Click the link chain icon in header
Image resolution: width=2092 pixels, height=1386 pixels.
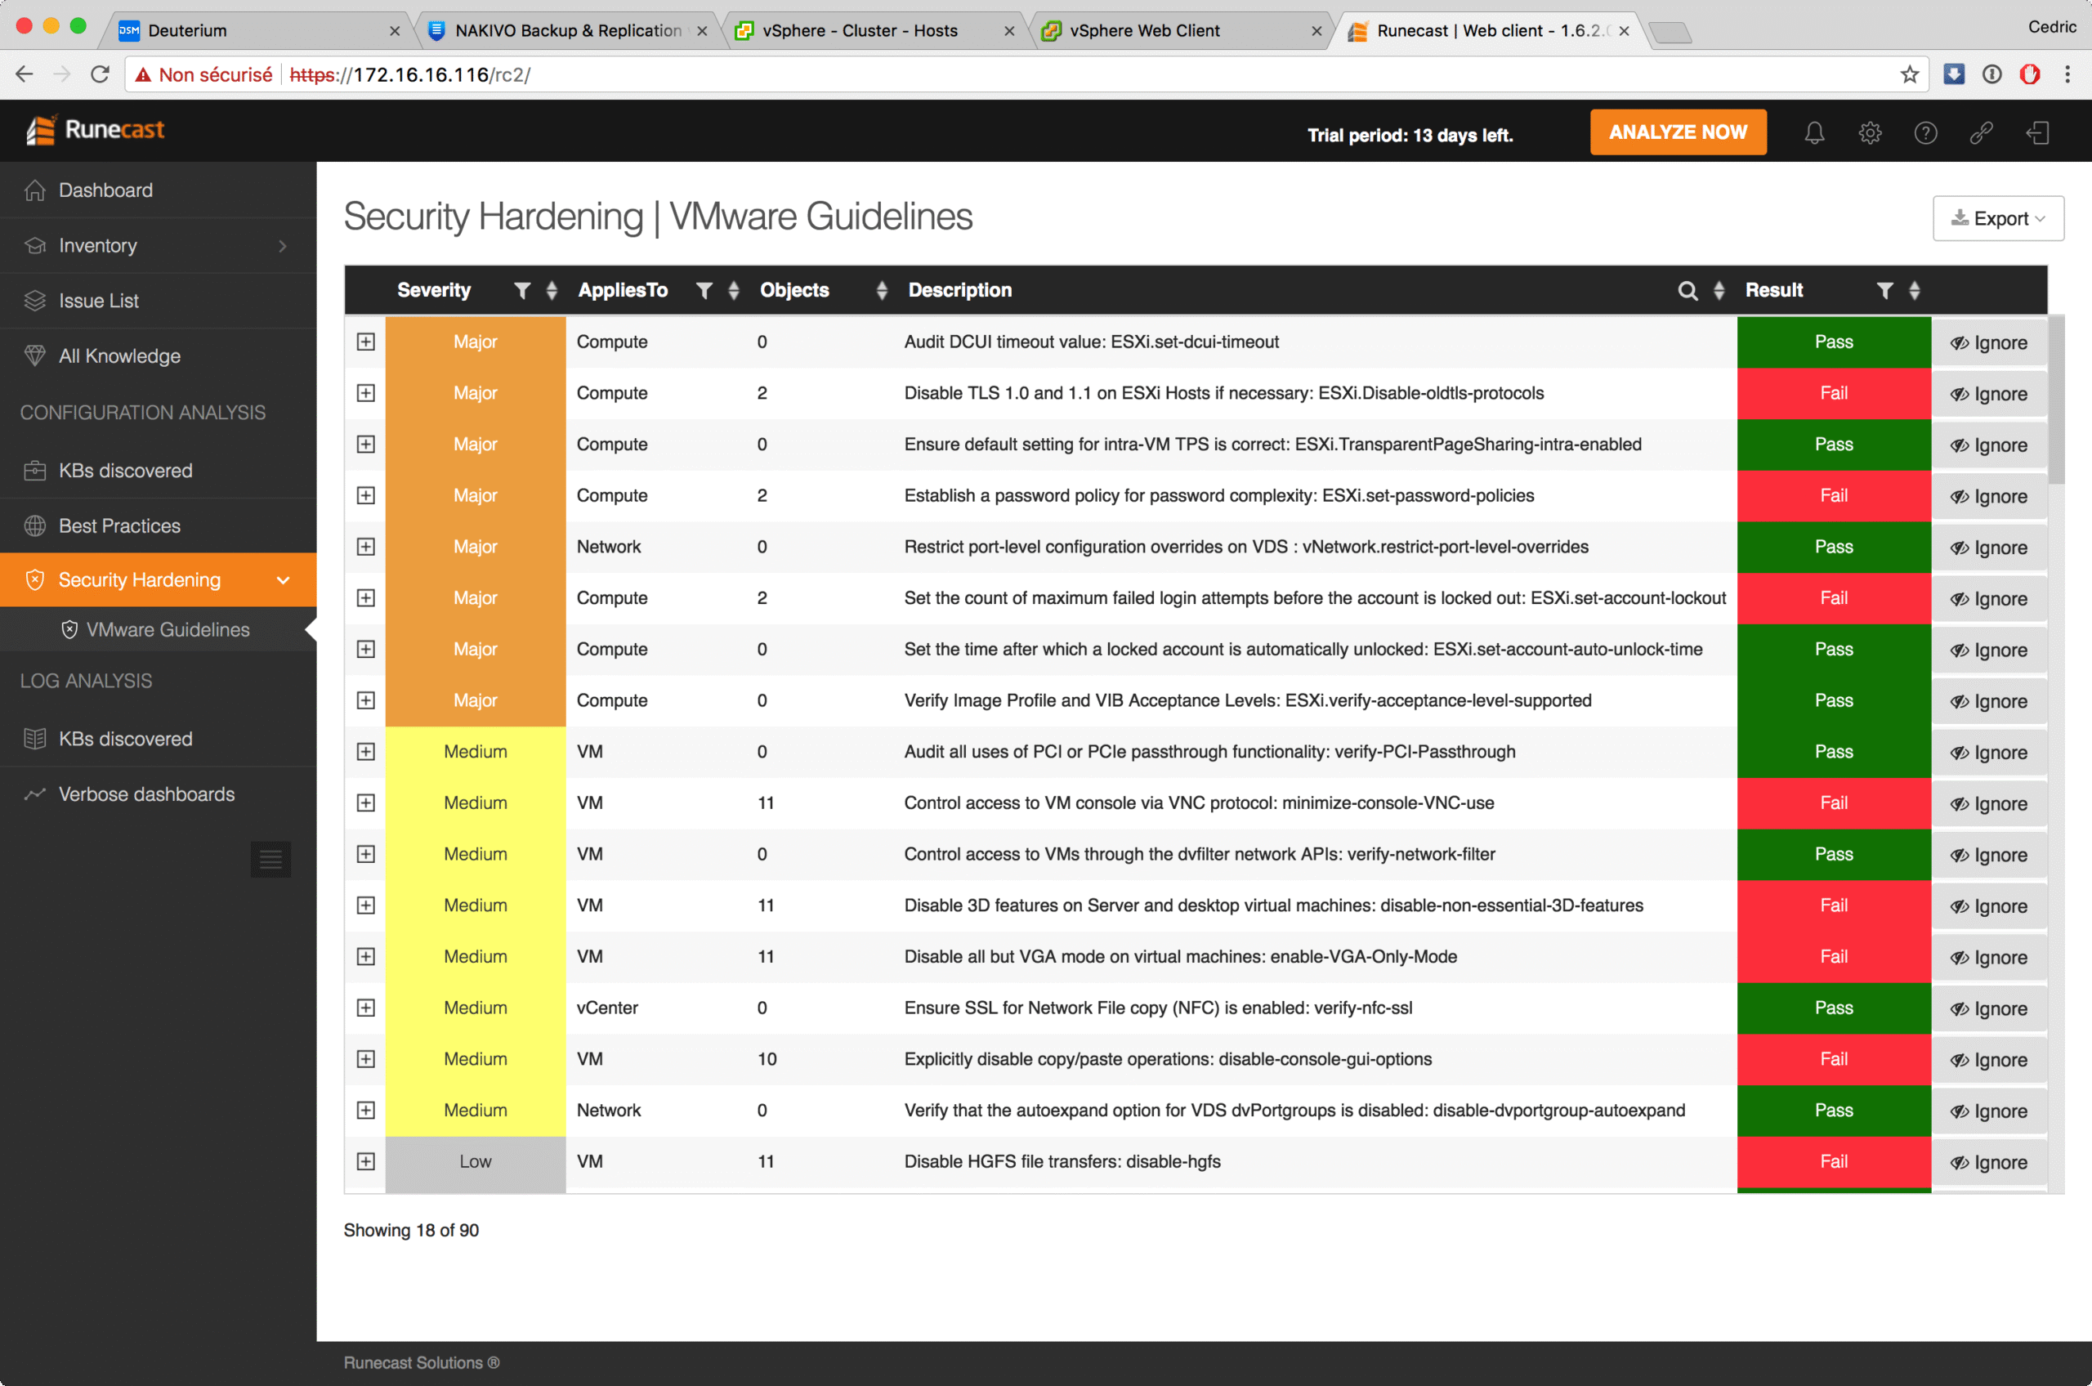point(1981,133)
